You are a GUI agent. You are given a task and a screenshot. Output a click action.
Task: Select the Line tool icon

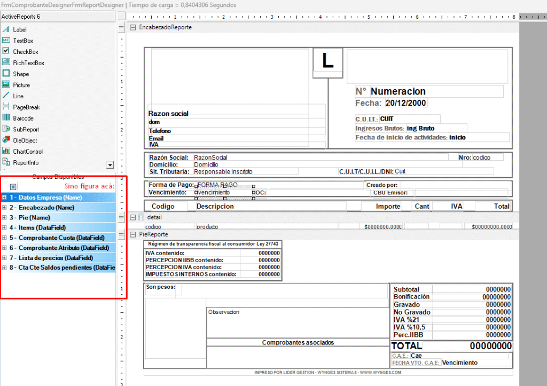point(6,96)
